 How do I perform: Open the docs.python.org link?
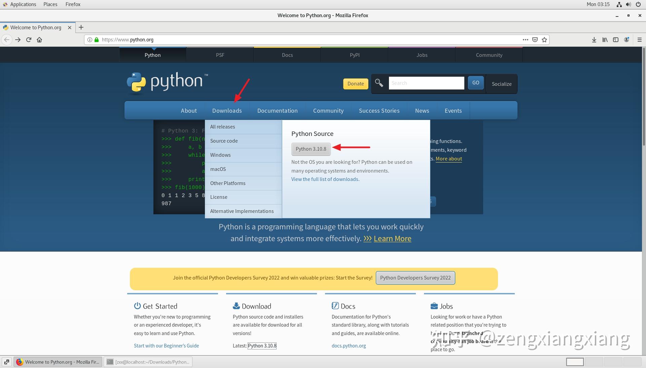tap(349, 346)
